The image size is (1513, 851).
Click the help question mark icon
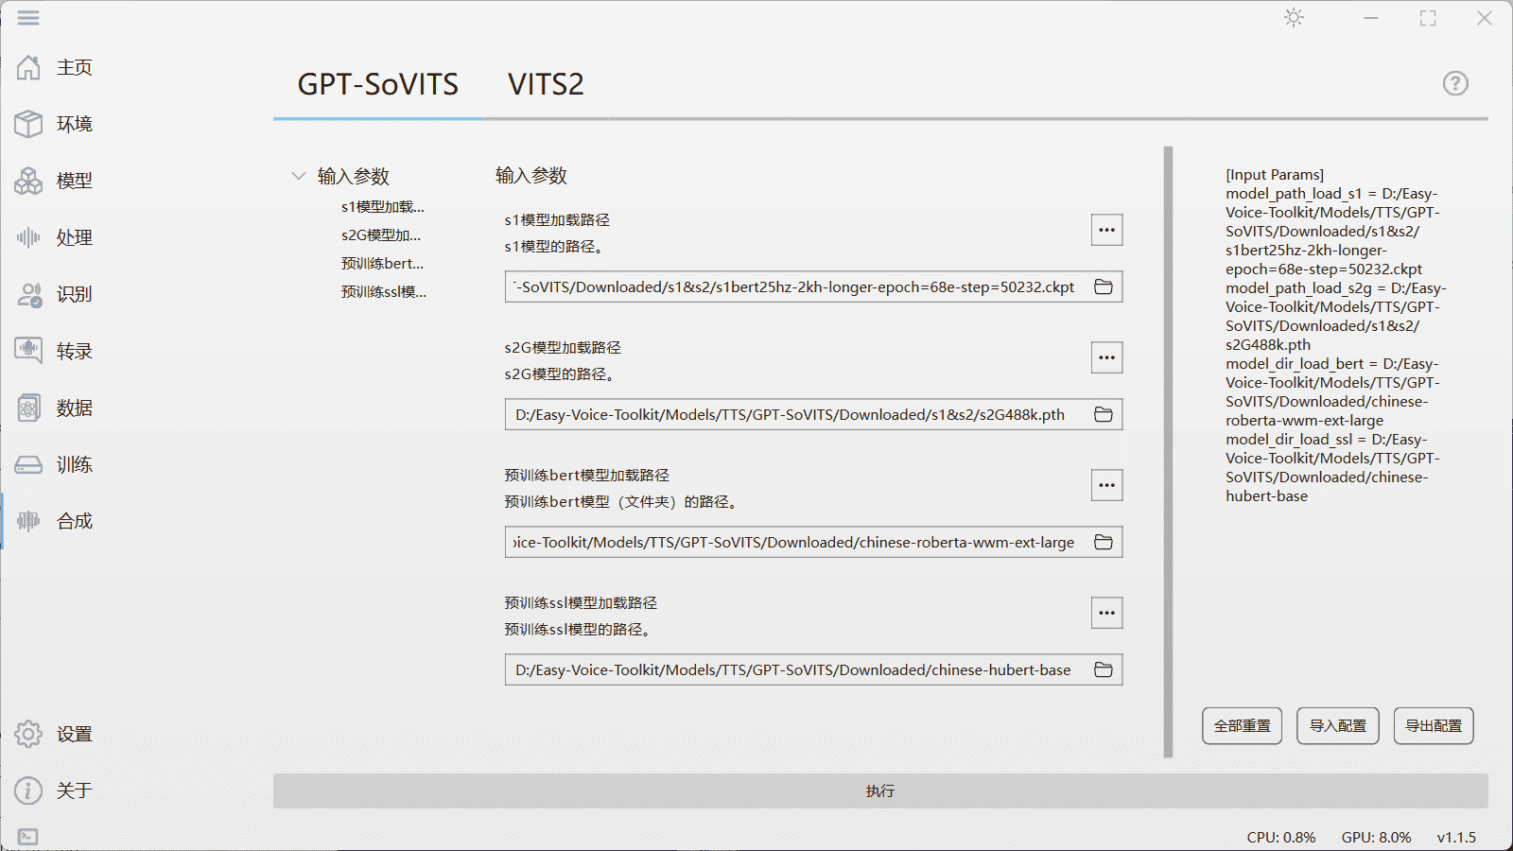pyautogui.click(x=1455, y=83)
